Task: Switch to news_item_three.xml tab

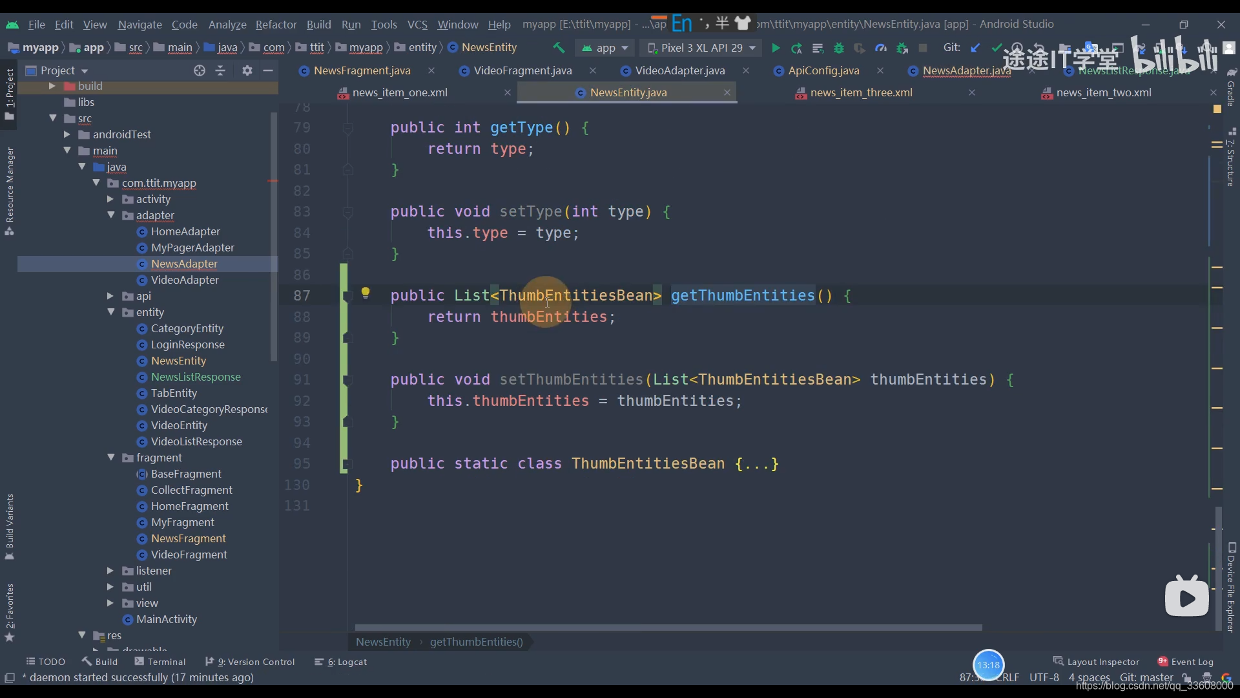Action: 861,92
